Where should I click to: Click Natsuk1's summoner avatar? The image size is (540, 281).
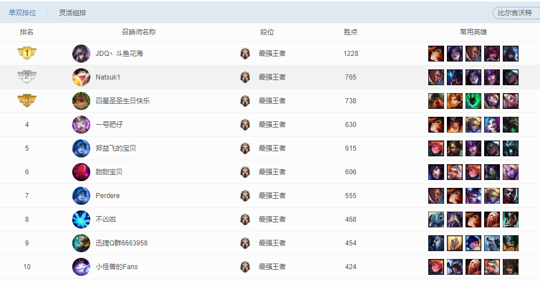(81, 77)
